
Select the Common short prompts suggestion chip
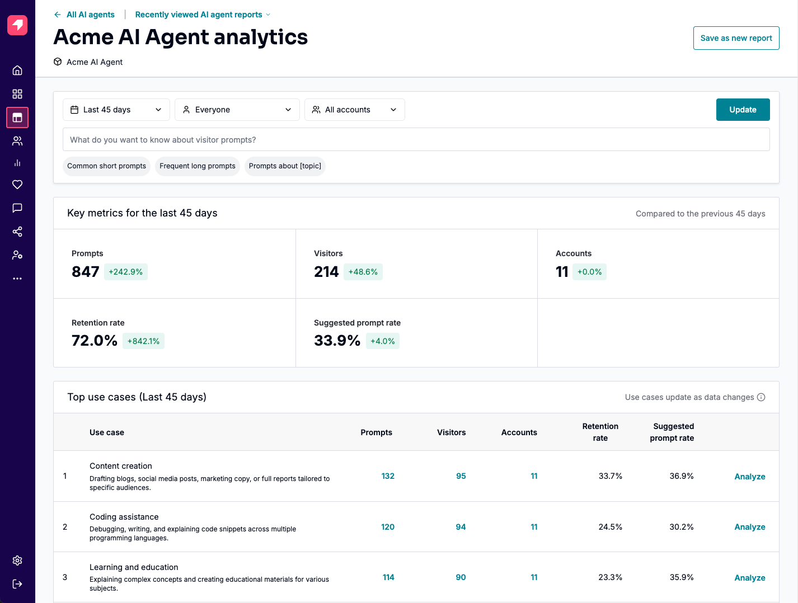click(x=106, y=166)
